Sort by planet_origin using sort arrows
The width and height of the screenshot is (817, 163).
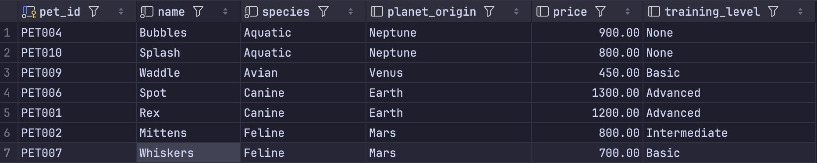(516, 12)
